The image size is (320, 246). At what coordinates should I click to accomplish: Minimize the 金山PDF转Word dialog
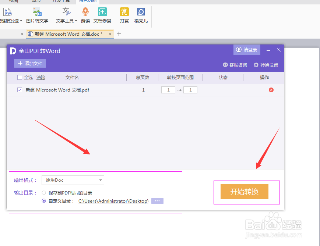268,50
